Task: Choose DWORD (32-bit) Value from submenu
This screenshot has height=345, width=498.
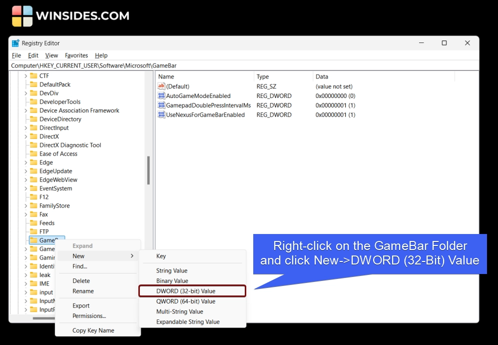Action: (x=192, y=291)
